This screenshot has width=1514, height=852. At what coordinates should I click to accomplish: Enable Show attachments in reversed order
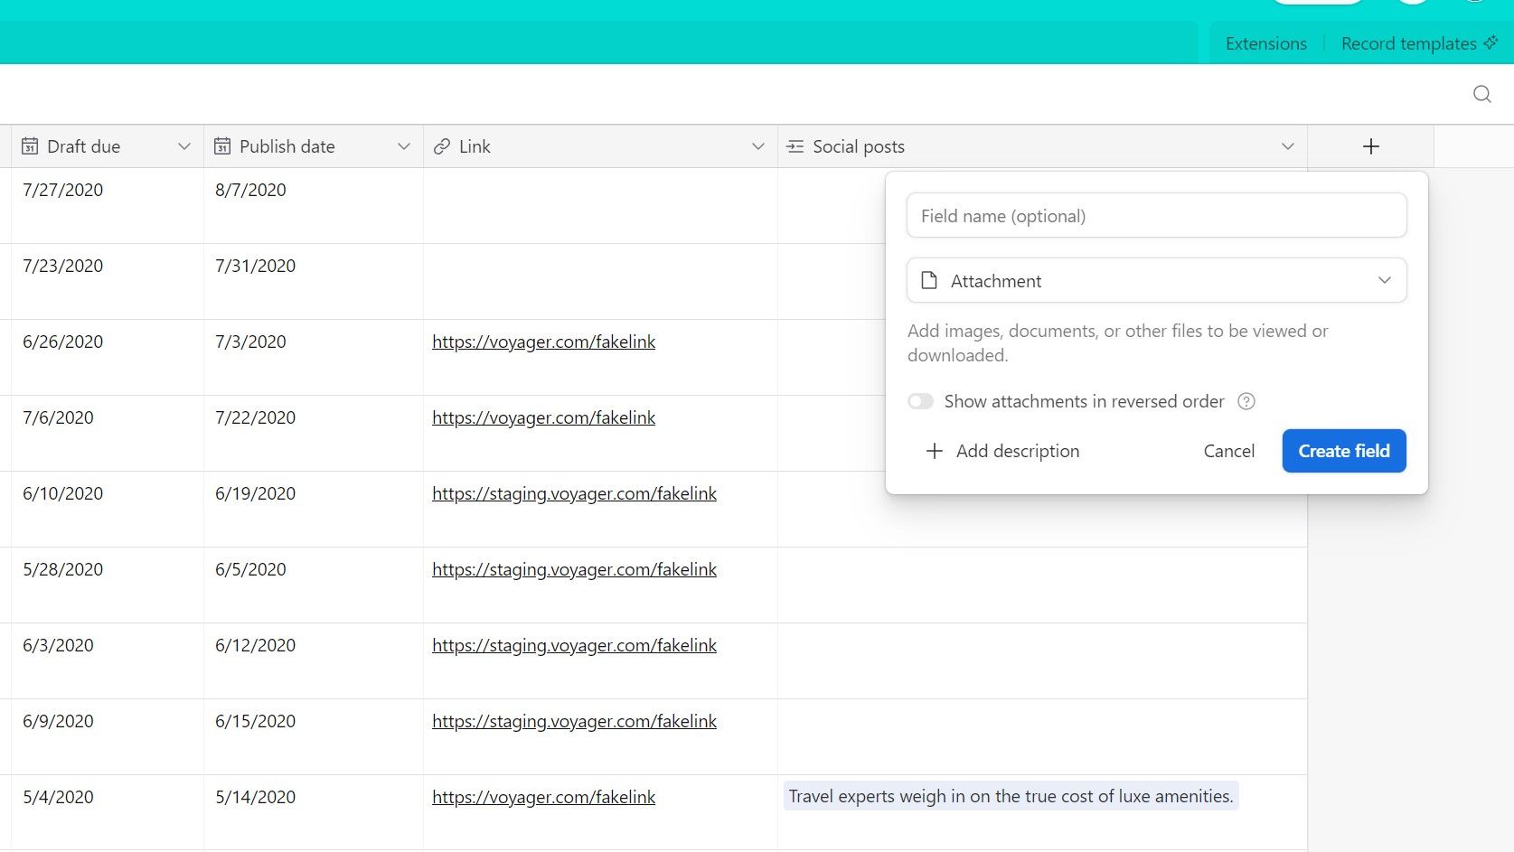click(x=920, y=401)
